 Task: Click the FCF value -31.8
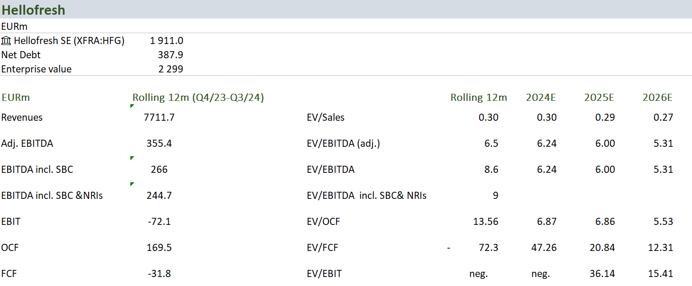pyautogui.click(x=159, y=274)
